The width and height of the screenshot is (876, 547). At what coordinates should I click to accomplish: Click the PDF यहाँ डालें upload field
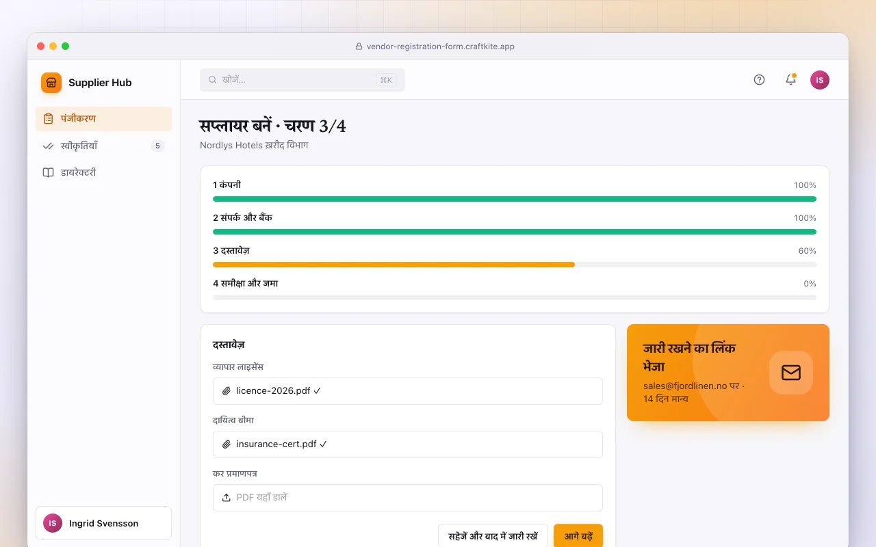click(408, 498)
